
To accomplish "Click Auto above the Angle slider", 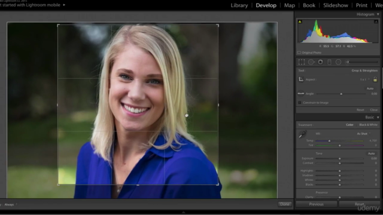I will click(x=370, y=88).
